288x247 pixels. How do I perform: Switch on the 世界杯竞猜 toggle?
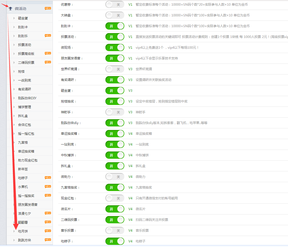pos(115,69)
